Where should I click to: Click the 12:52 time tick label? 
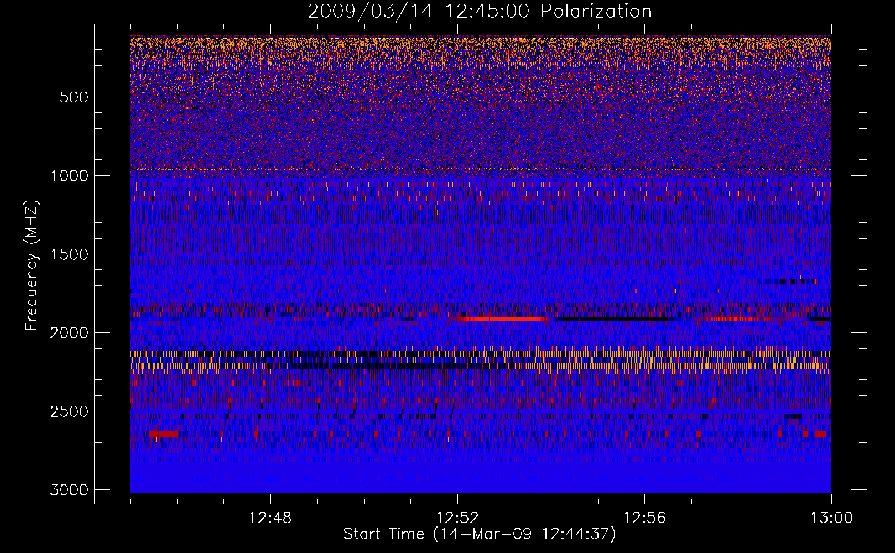[x=457, y=518]
